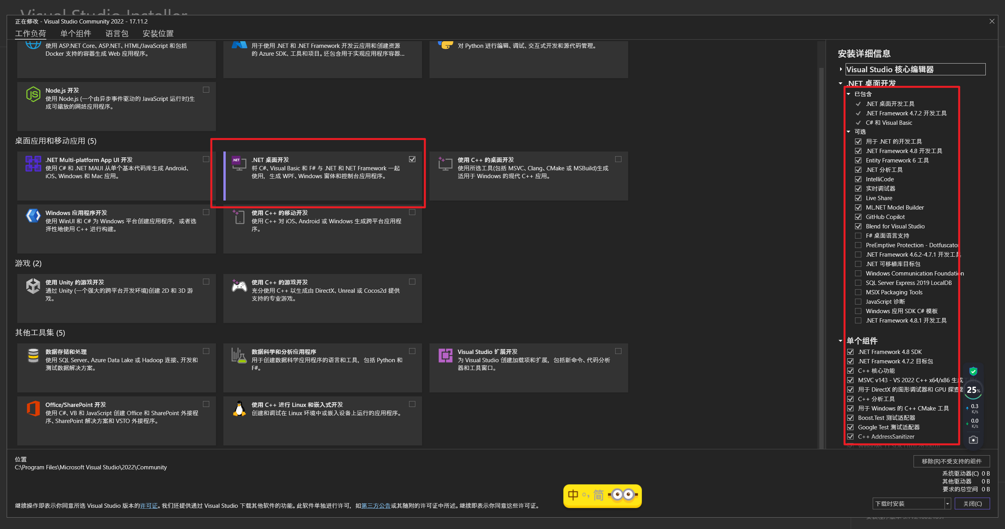The width and height of the screenshot is (1005, 529).
Task: Collapse the 单个组件 section in details
Action: pyautogui.click(x=841, y=341)
